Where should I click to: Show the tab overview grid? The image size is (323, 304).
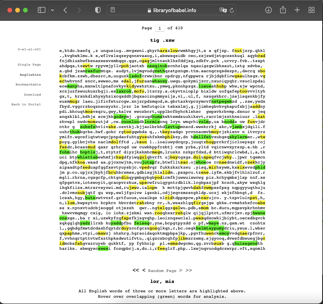[x=312, y=10]
